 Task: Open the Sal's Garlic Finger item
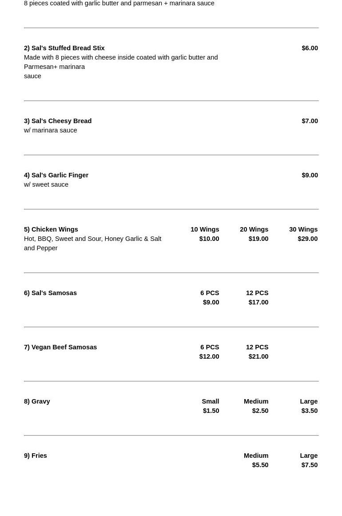click(56, 175)
